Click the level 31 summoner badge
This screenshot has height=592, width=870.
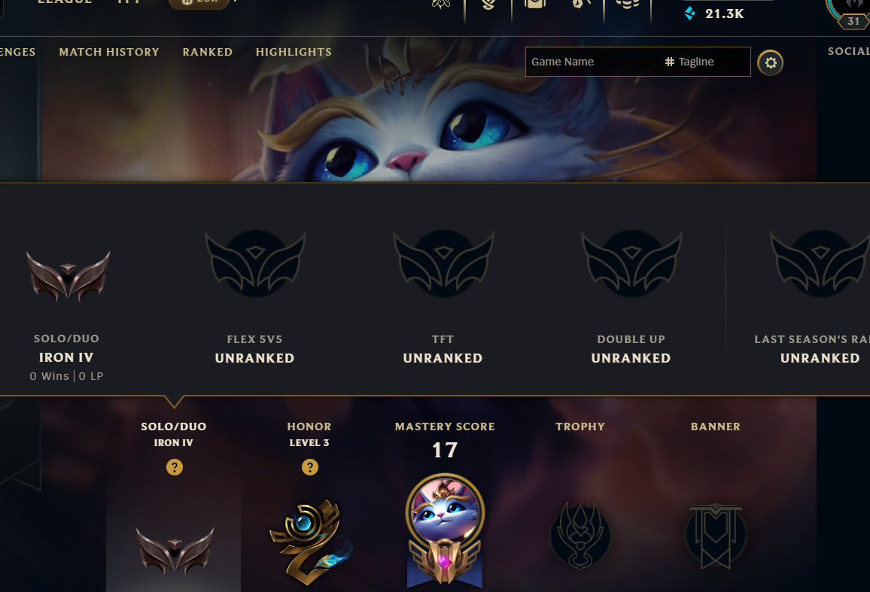(852, 21)
